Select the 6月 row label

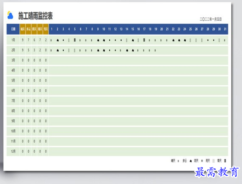(13, 90)
